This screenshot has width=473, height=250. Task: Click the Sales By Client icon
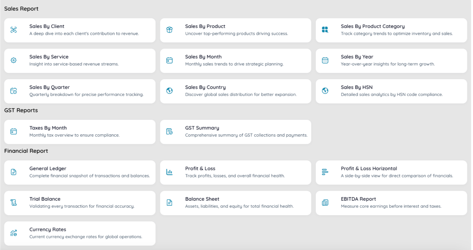click(13, 30)
